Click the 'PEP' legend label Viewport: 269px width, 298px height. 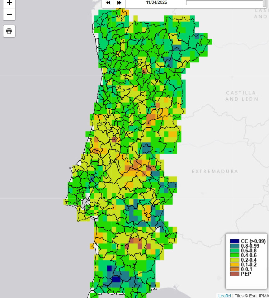[x=246, y=274]
